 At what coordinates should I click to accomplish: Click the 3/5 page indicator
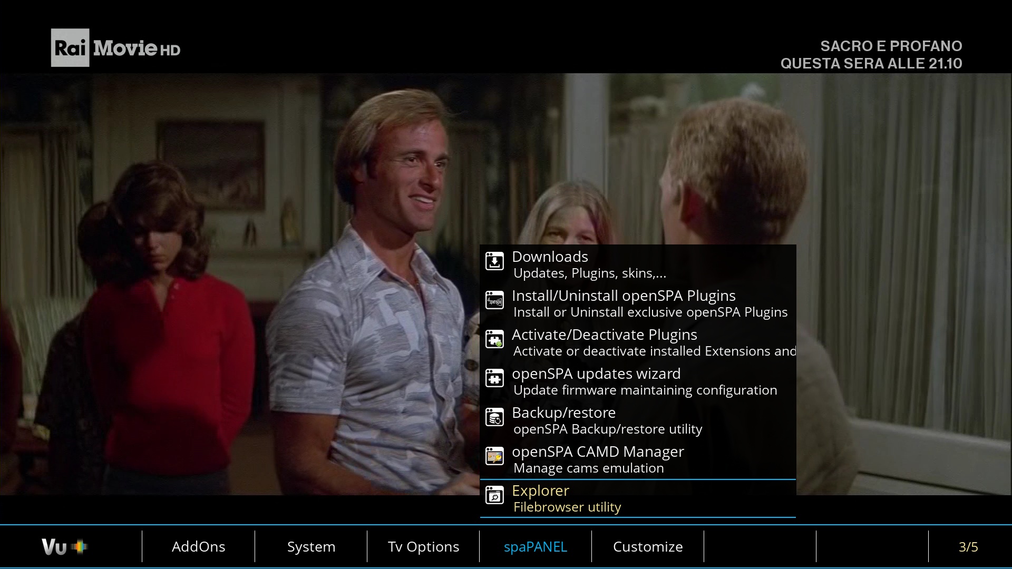pos(968,547)
